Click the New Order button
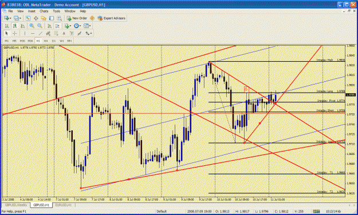This screenshot has width=358, height=215. (77, 18)
